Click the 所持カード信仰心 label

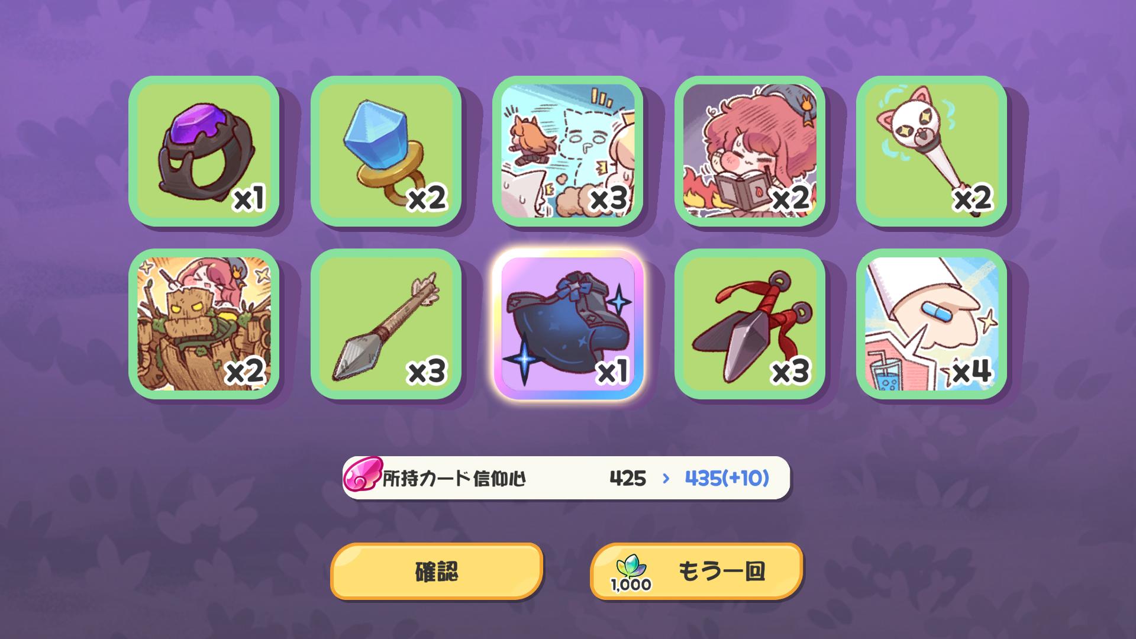pyautogui.click(x=454, y=478)
